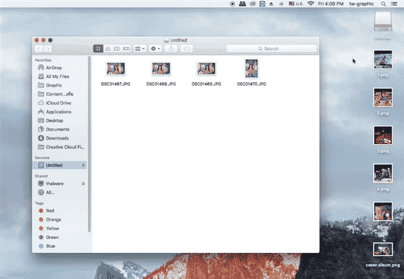Select the 2.png desktop file
Image resolution: width=404 pixels, height=279 pixels.
coord(383,98)
